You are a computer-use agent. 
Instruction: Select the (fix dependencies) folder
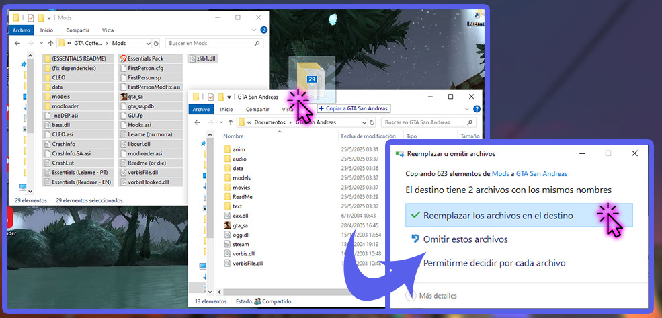pyautogui.click(x=78, y=68)
